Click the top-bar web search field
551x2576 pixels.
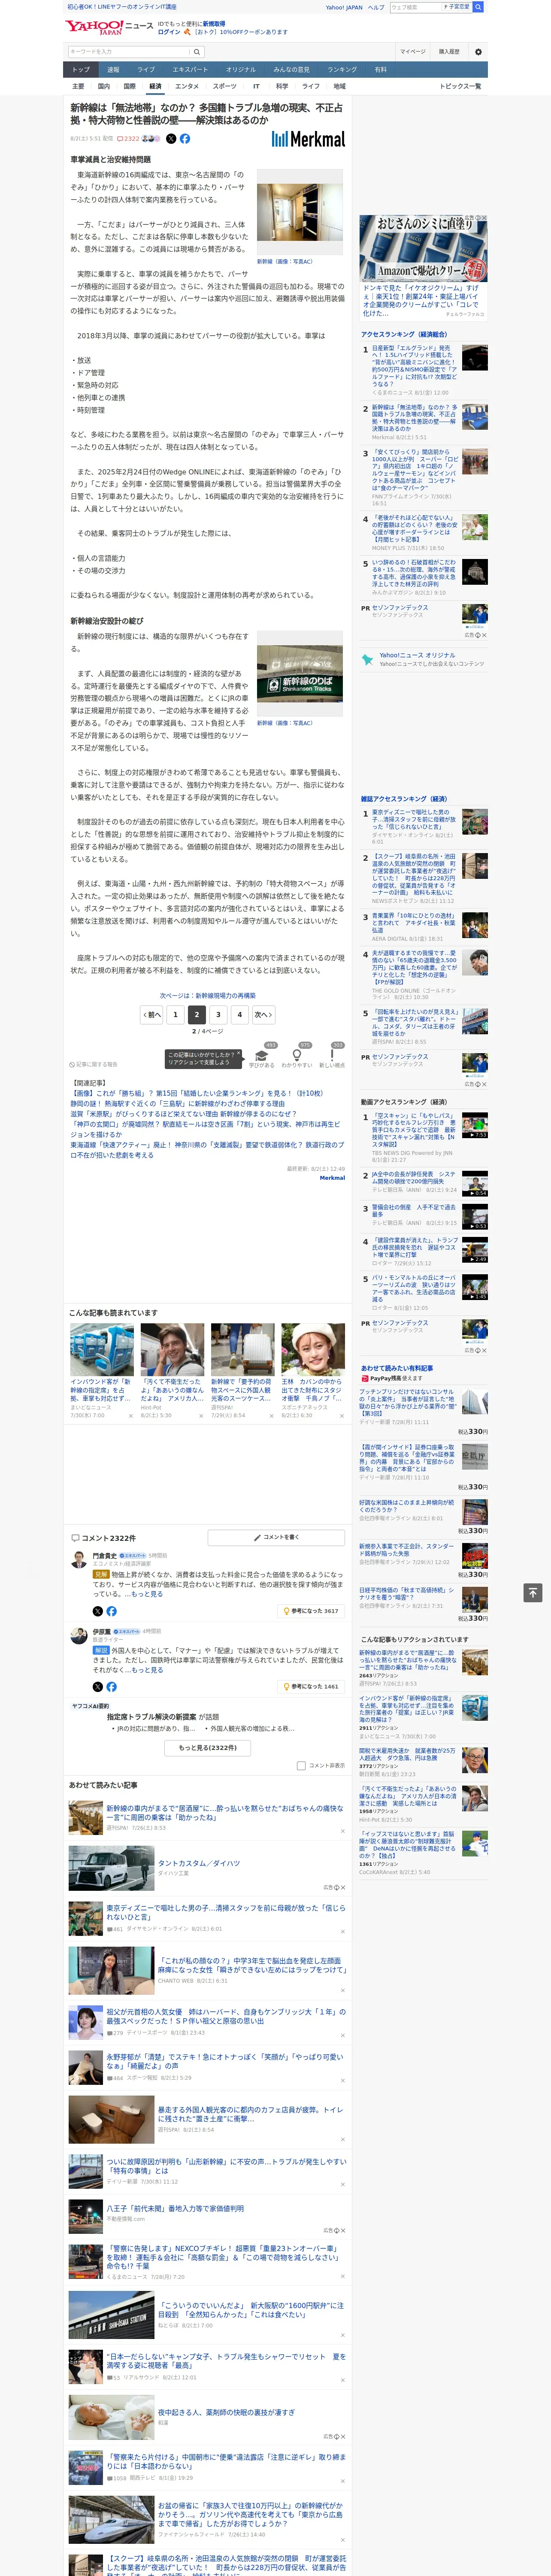point(414,7)
